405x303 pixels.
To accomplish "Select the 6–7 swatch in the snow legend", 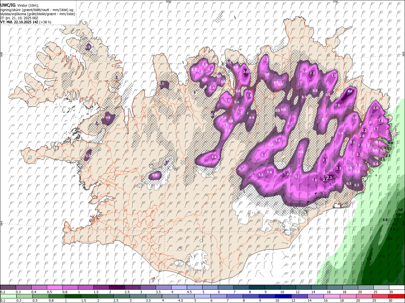I will click(x=226, y=287).
